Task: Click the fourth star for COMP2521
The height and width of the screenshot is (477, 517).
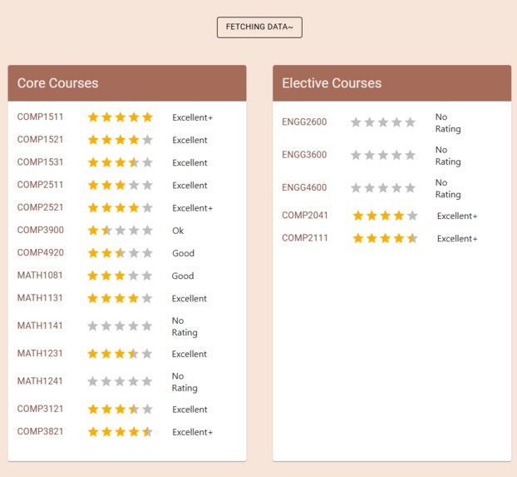Action: [134, 207]
